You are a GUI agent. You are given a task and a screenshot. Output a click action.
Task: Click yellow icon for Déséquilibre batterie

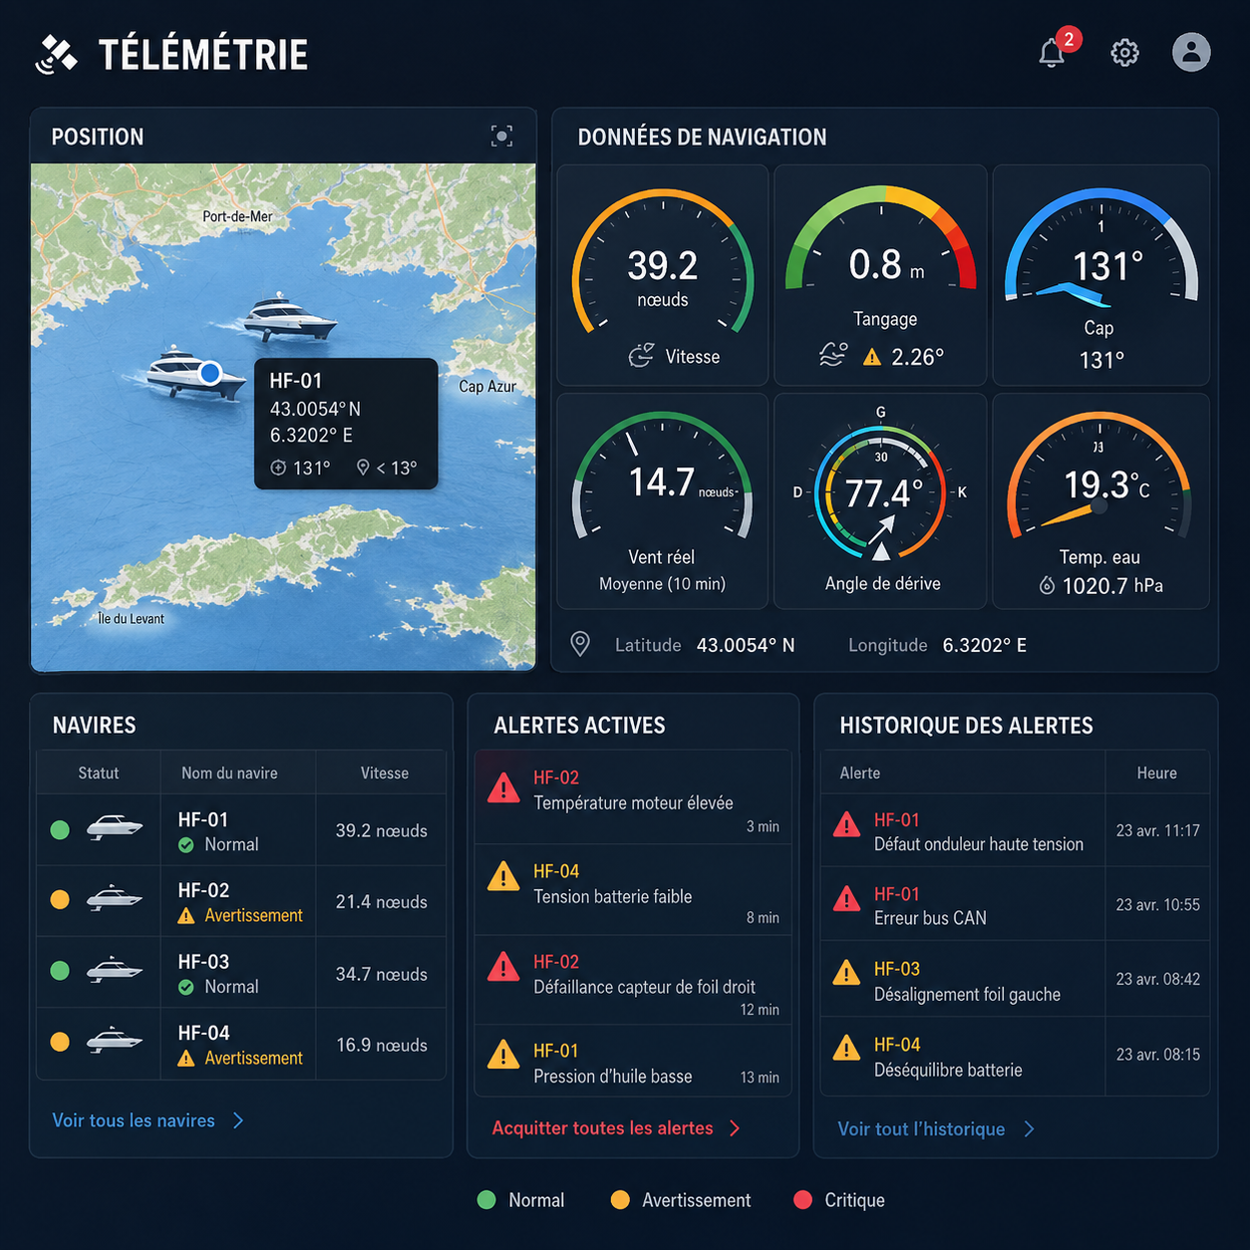pos(846,1048)
